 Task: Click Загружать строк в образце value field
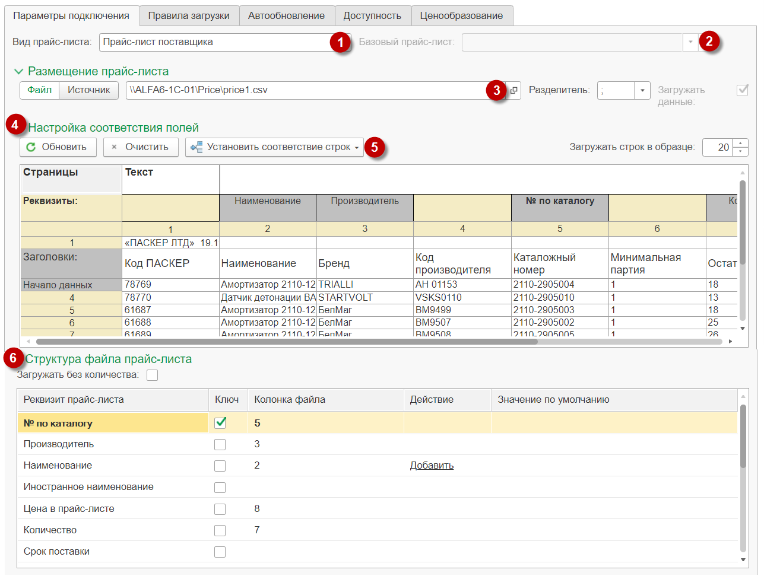click(x=718, y=147)
